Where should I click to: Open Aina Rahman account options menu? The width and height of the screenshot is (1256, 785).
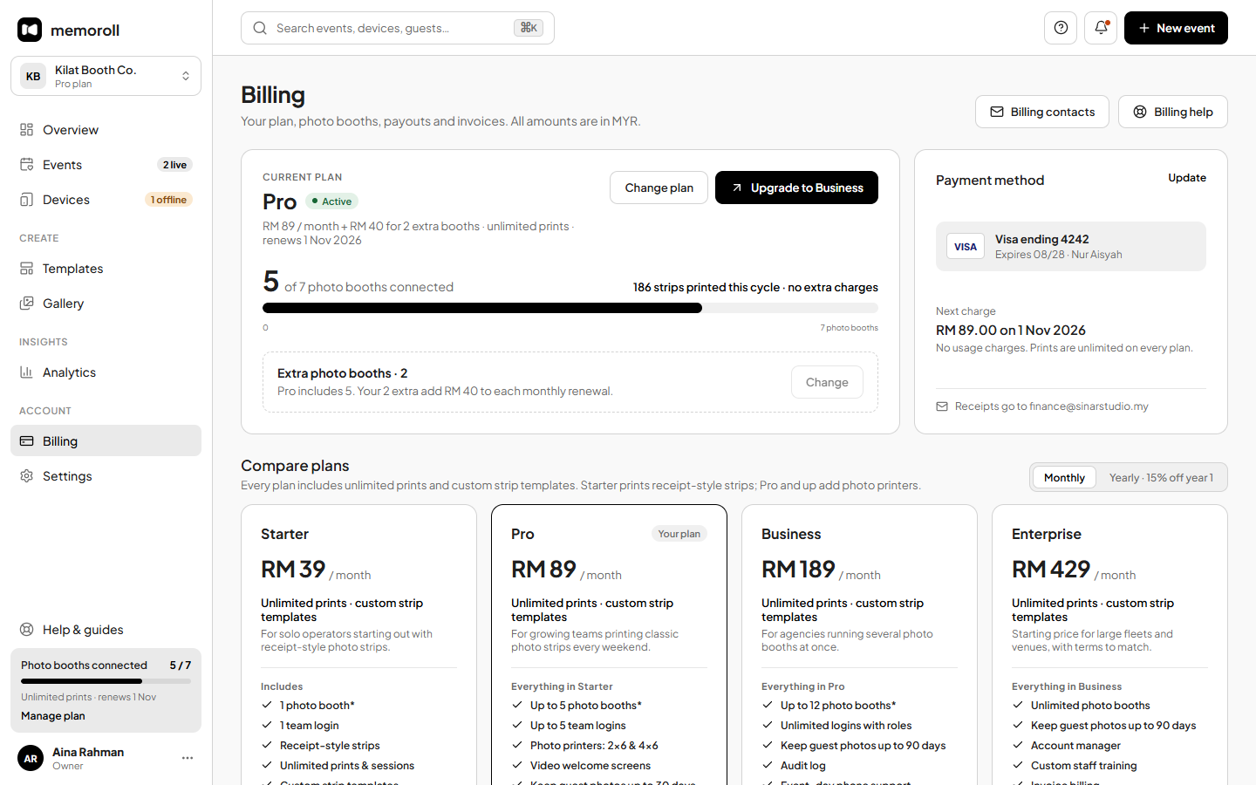click(188, 758)
